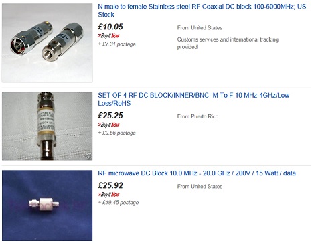314x245 pixels.
Task: Click the From Puerto Rico location text
Action: coord(198,116)
